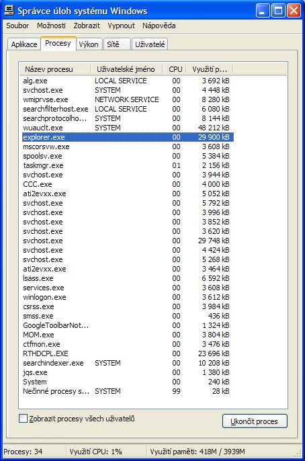Select the searchprotocolho... process
Image resolution: width=305 pixels, height=461 pixels.
pyautogui.click(x=128, y=118)
